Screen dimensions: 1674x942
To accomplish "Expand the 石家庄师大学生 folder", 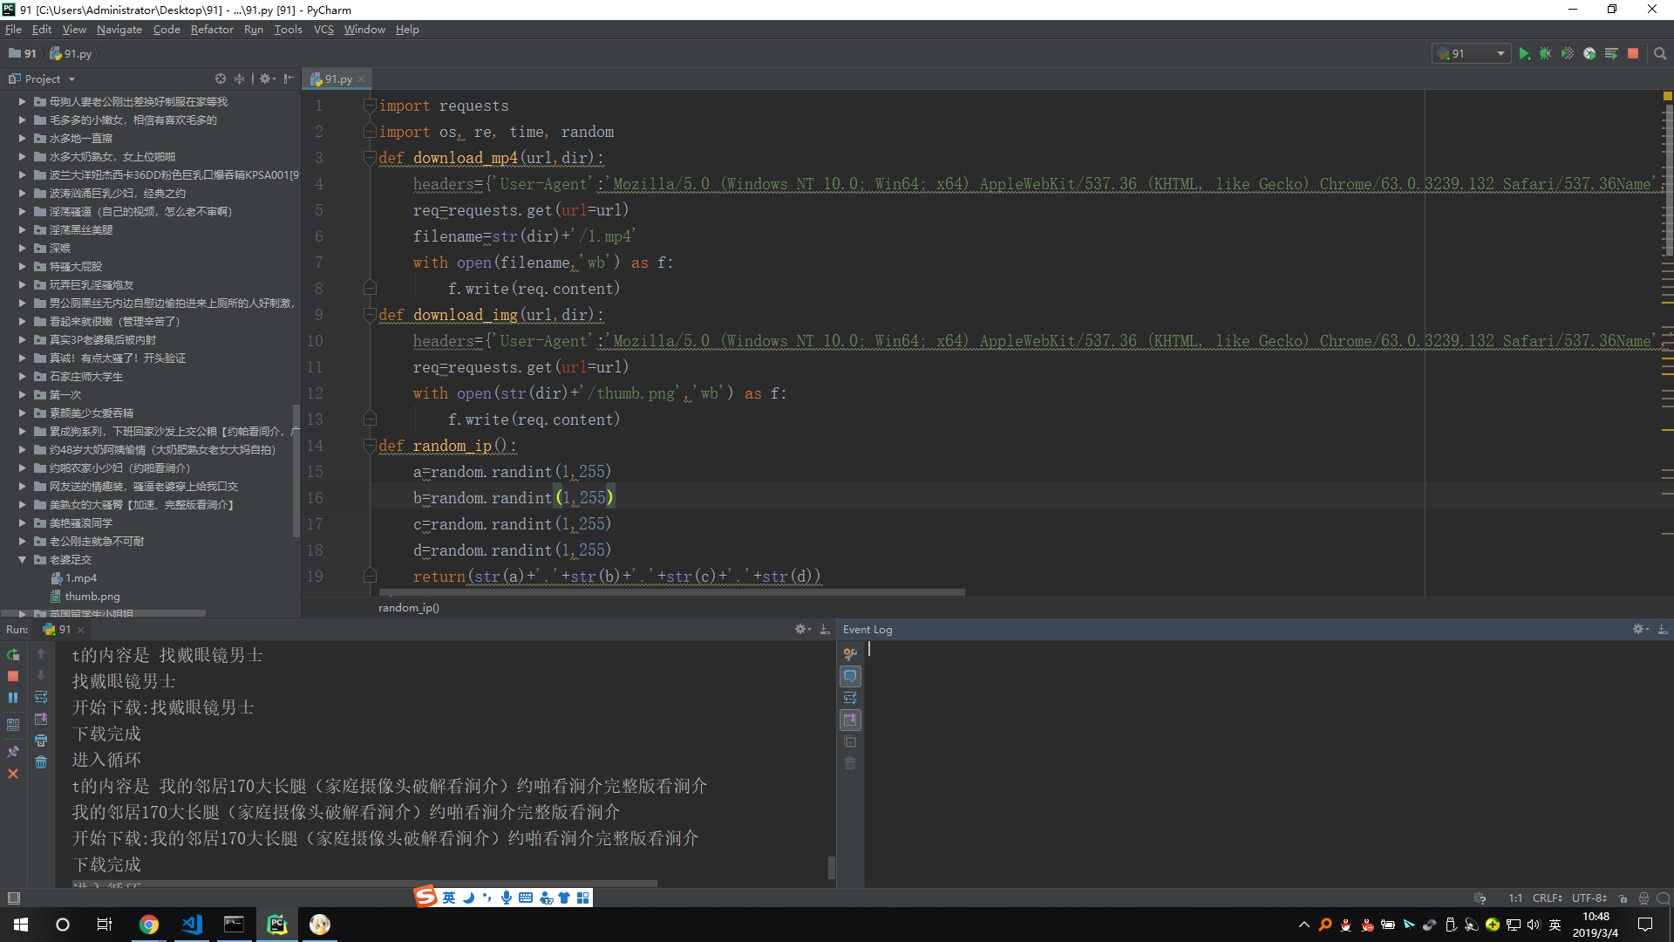I will [23, 377].
